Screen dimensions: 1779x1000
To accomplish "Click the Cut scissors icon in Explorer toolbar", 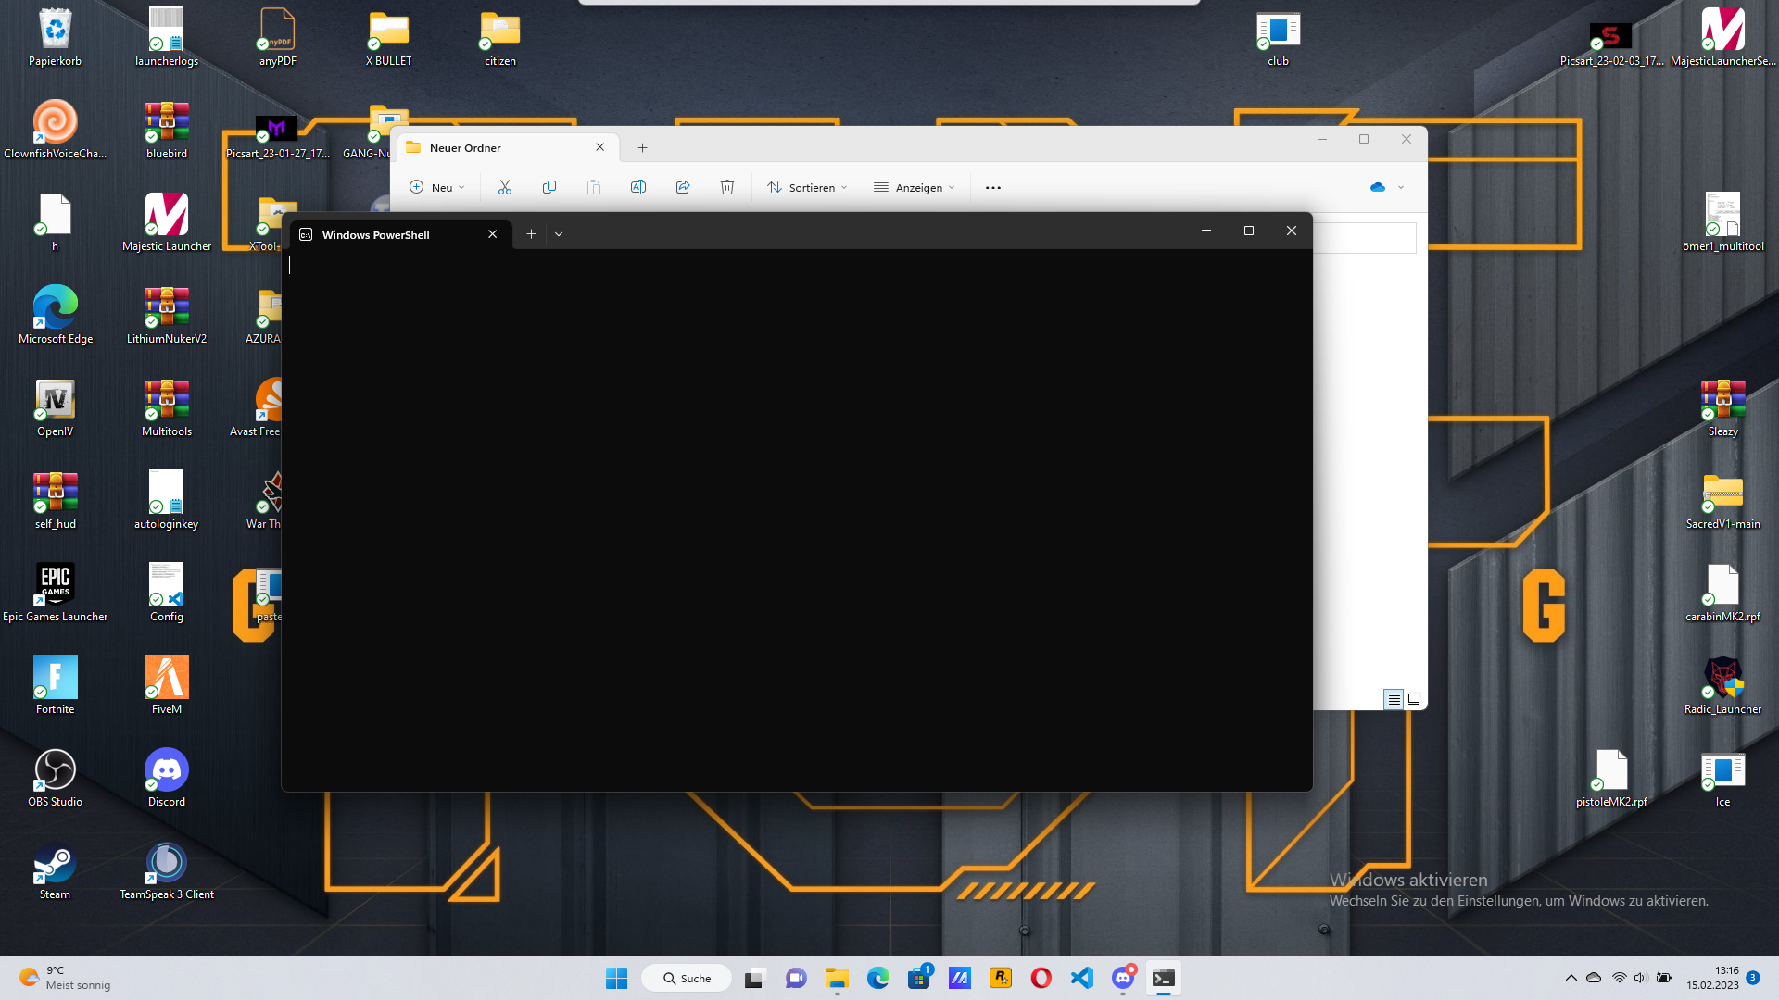I will coord(504,187).
